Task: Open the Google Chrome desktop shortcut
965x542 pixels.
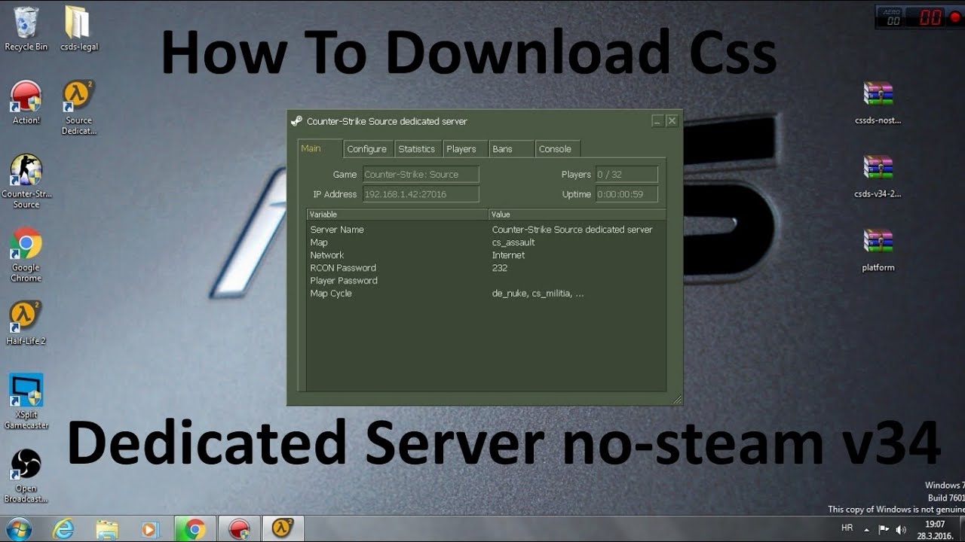Action: click(x=26, y=255)
